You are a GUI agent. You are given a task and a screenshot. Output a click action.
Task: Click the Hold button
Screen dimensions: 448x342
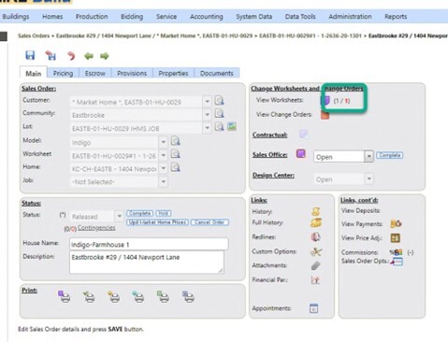[164, 213]
